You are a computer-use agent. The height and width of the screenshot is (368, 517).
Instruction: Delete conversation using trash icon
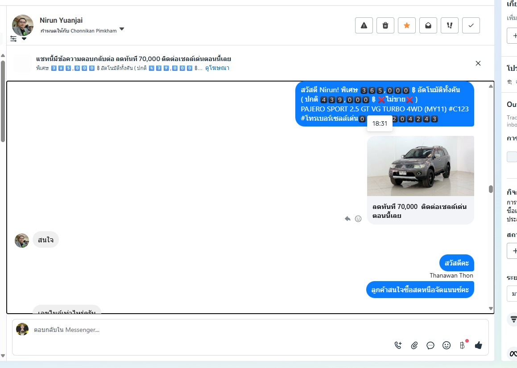tap(385, 25)
